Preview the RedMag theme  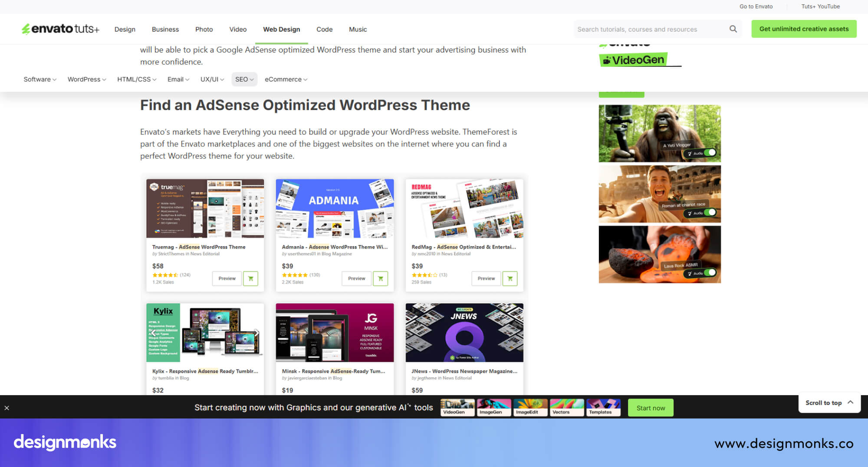coord(486,279)
